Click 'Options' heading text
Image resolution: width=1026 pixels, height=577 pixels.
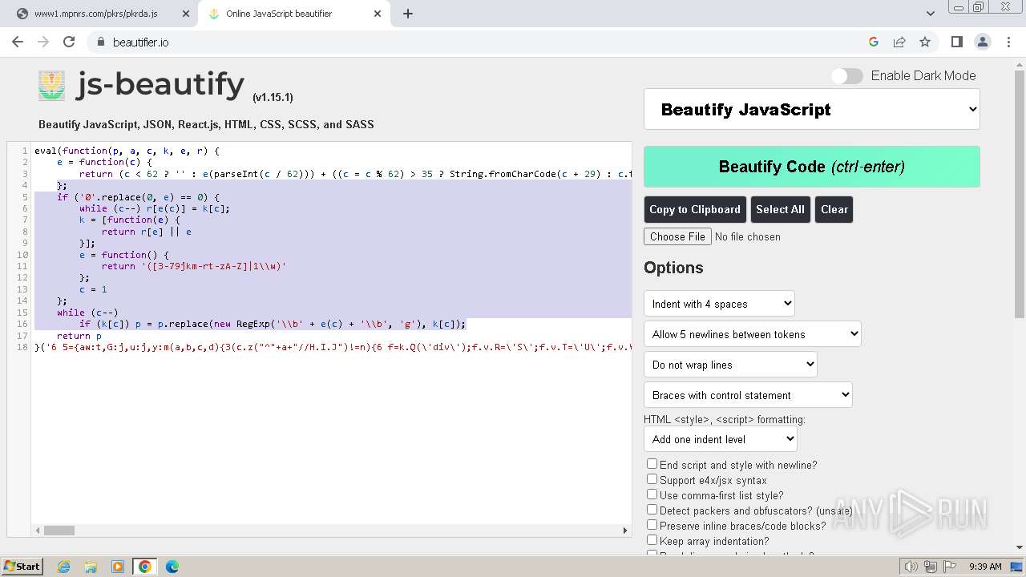coord(673,268)
